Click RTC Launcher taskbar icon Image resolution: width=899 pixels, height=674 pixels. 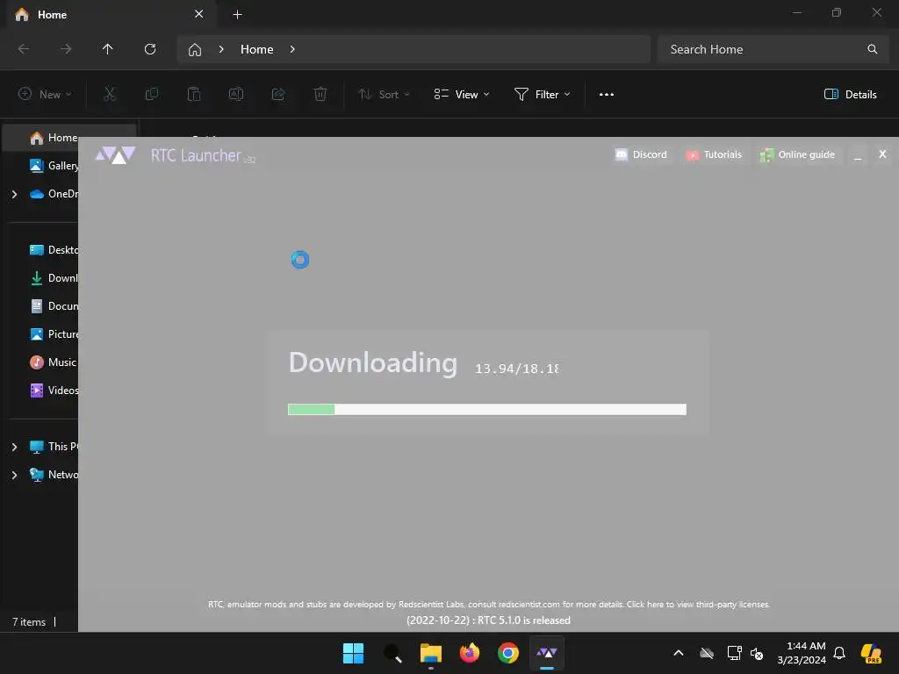click(x=547, y=653)
